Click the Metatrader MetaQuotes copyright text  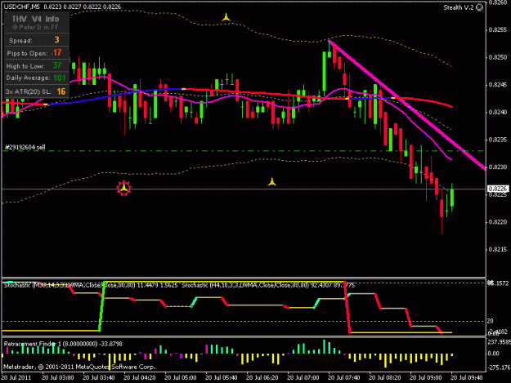click(79, 367)
